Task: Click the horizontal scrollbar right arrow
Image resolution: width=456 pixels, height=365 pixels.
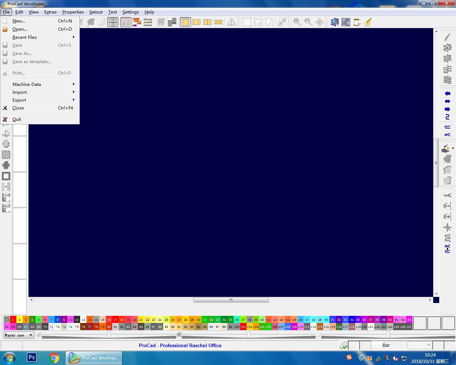Action: (430, 300)
